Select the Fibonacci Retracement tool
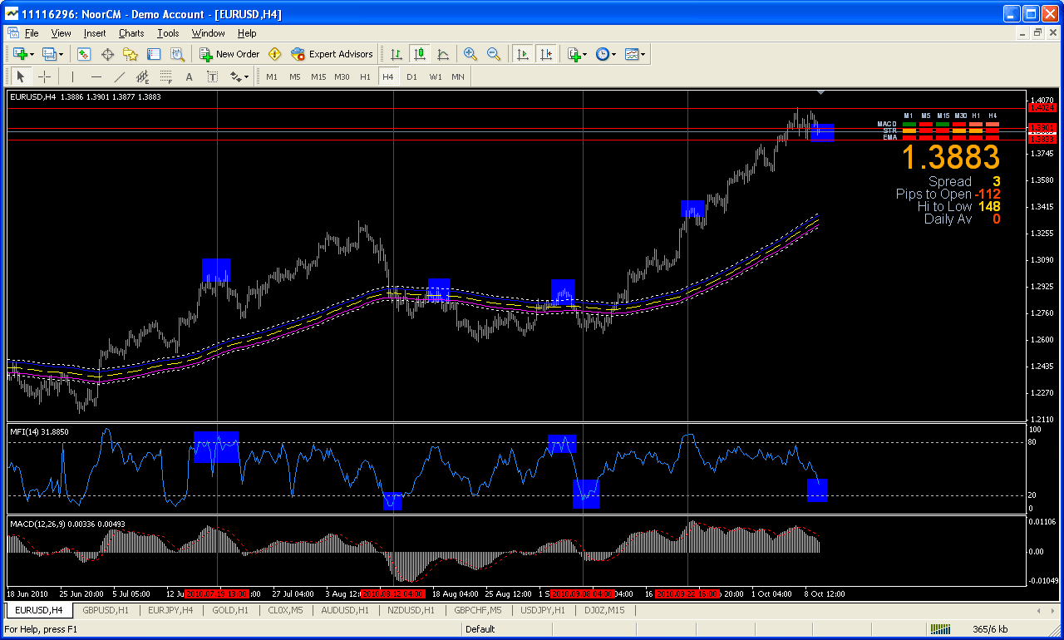The width and height of the screenshot is (1064, 640). tap(165, 76)
